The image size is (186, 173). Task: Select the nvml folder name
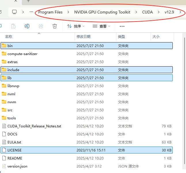click(x=12, y=94)
